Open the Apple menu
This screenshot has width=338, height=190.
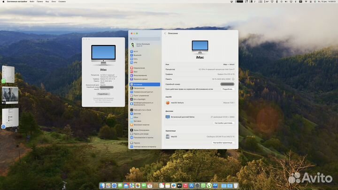(3, 1)
